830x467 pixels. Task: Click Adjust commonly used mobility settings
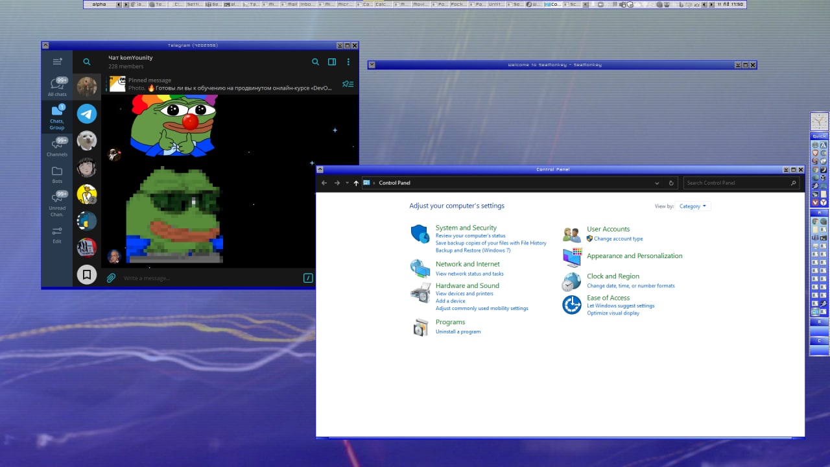[482, 308]
